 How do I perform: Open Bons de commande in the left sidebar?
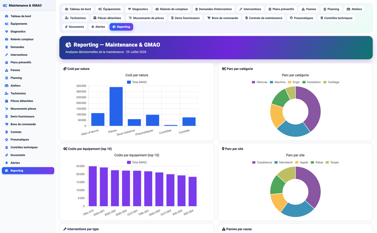(x=28, y=124)
